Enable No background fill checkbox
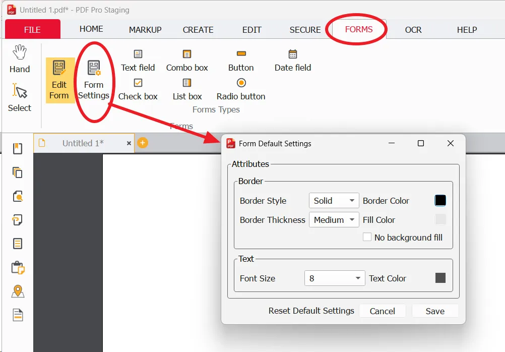The height and width of the screenshot is (352, 505). coord(367,237)
